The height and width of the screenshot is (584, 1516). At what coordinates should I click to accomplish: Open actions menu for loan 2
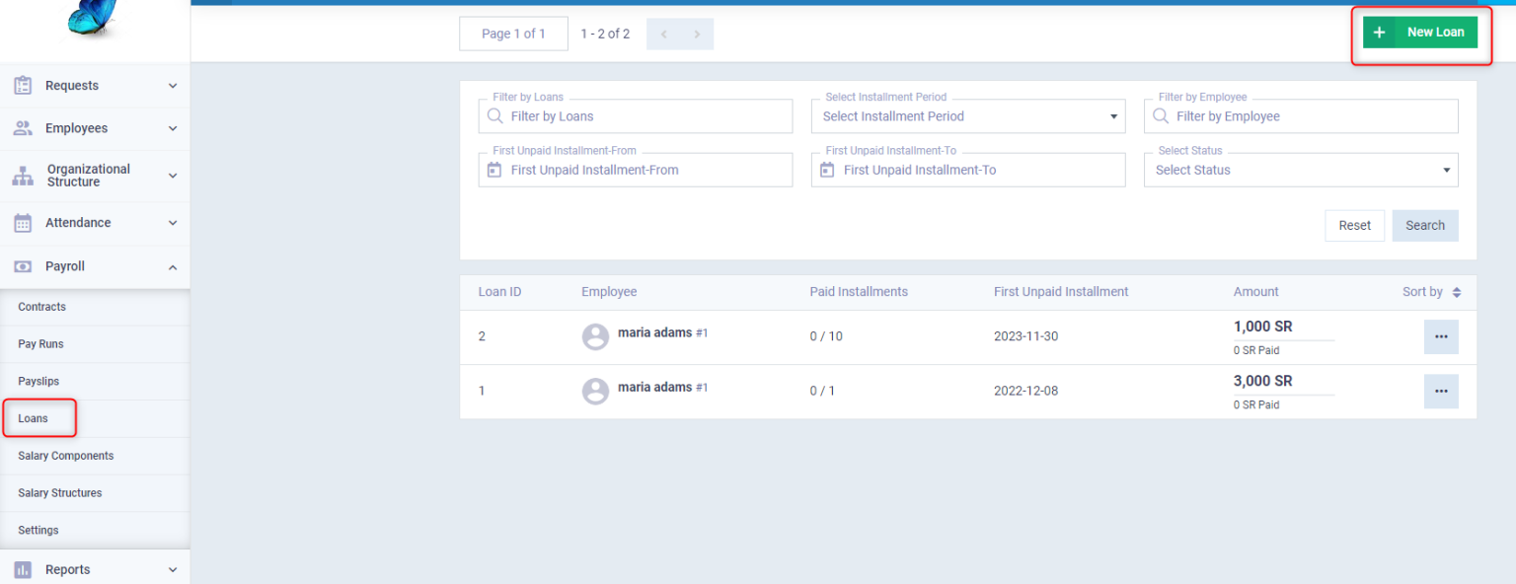click(1441, 336)
